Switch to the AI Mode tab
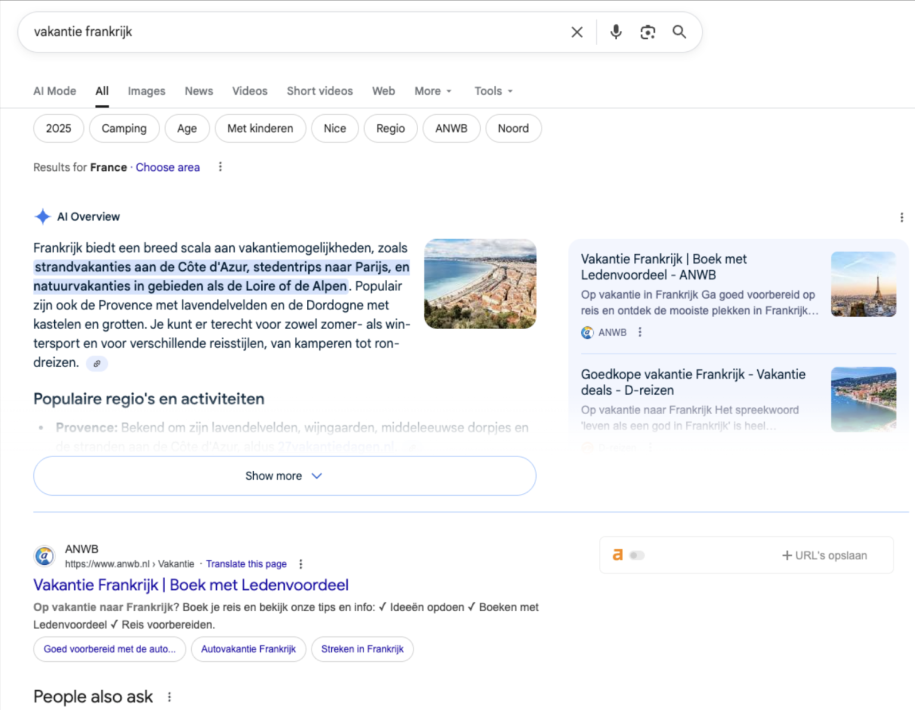Viewport: 915px width, 710px height. (55, 91)
